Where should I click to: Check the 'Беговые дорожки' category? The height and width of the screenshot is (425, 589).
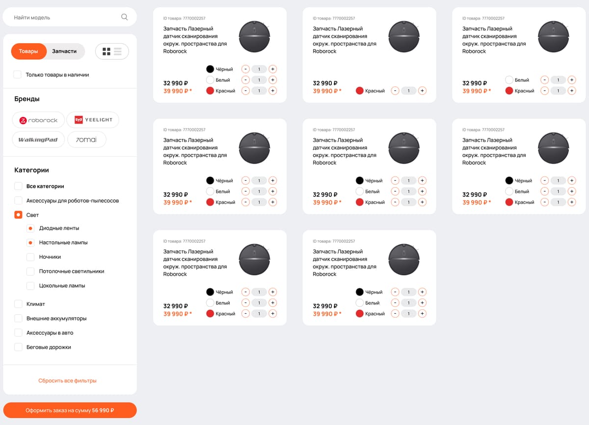(x=18, y=347)
